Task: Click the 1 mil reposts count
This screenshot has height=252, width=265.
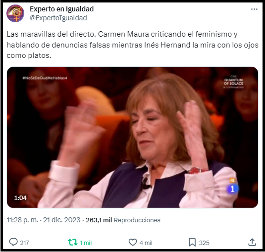Action: [86, 243]
